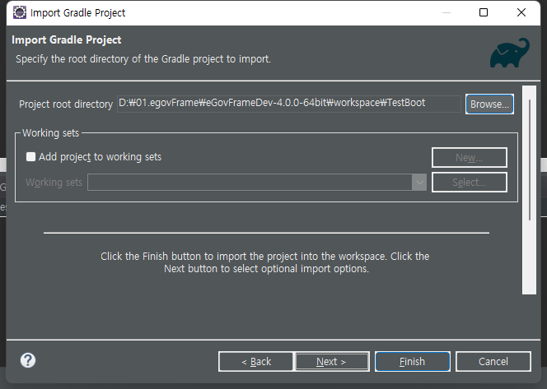Image resolution: width=547 pixels, height=389 pixels.
Task: Click the Finish button instruction text
Action: coord(265,262)
